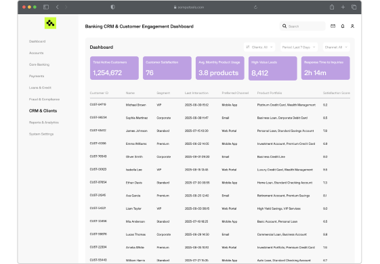Screen dimensions: 380x264
Task: Show the tab overview icon
Action: pyautogui.click(x=354, y=7)
